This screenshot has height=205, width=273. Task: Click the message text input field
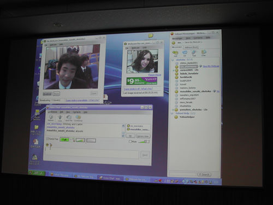[92, 154]
